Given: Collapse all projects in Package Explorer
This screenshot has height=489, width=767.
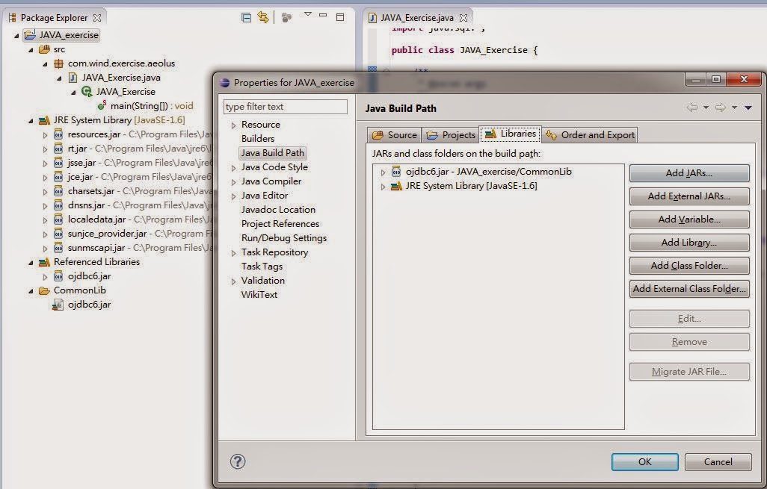Looking at the screenshot, I should pyautogui.click(x=247, y=16).
